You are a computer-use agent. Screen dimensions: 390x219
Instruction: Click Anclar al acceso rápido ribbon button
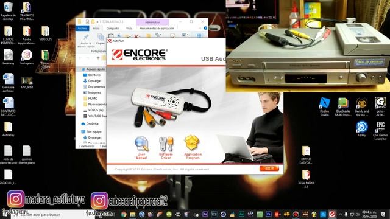pyautogui.click(x=86, y=41)
